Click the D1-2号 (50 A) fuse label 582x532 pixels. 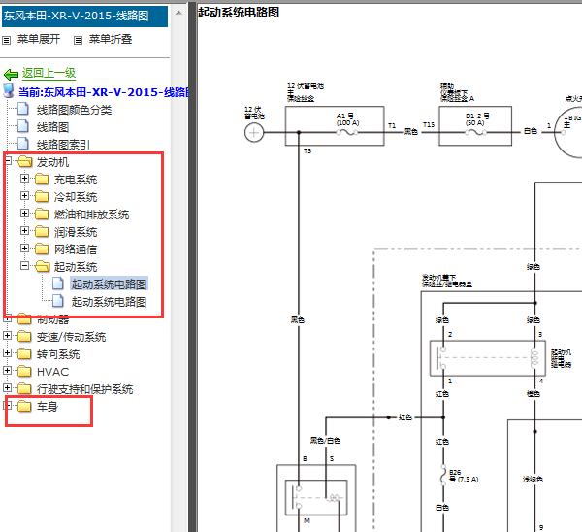click(477, 119)
